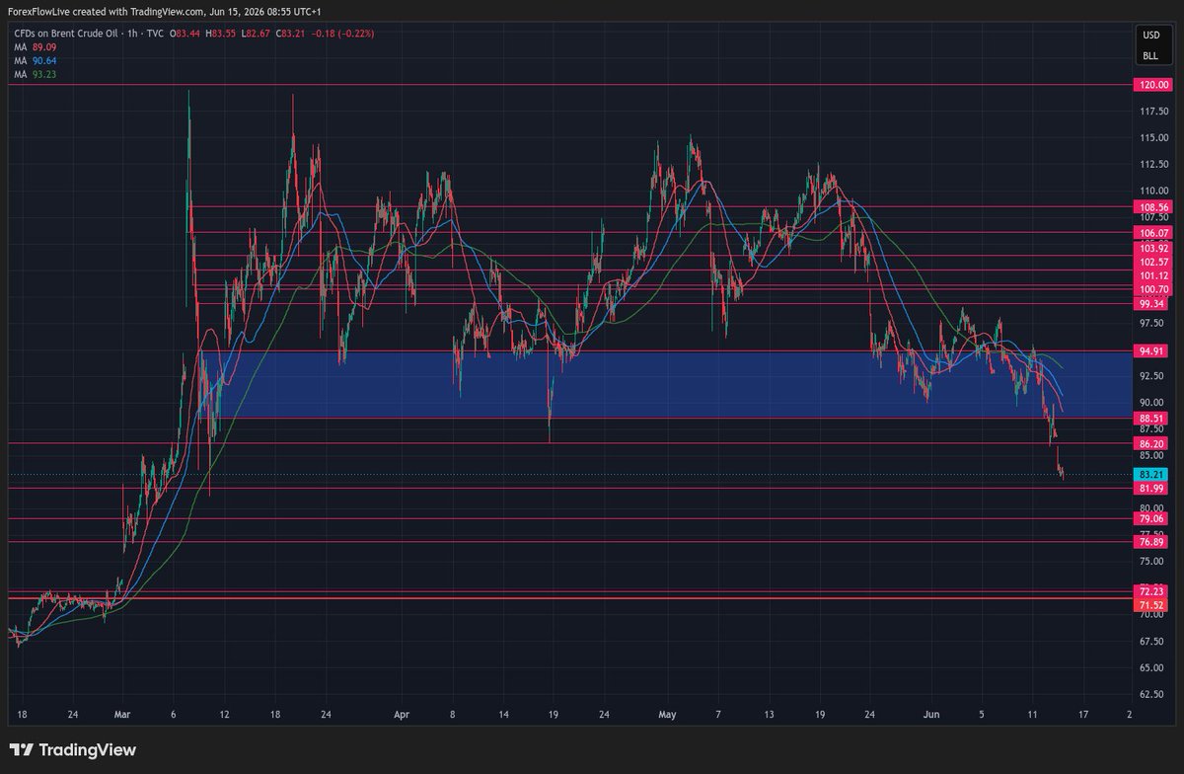1184x774 pixels.
Task: Click the 70.00 price axis tick
Action: [1153, 614]
